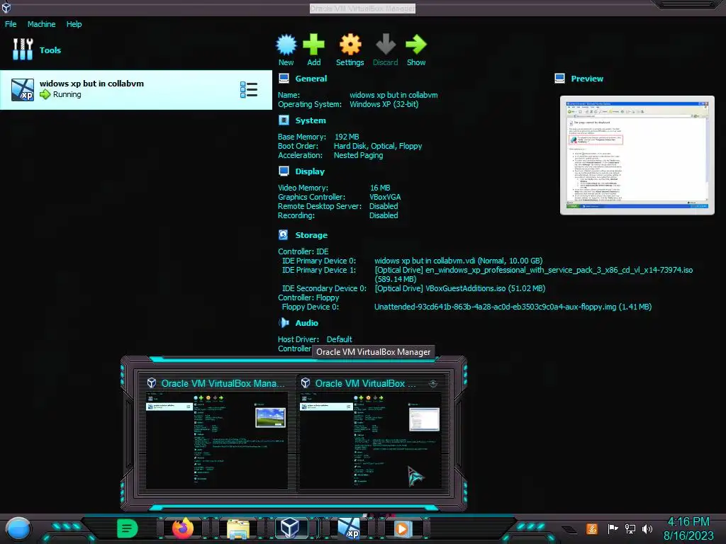The image size is (726, 544).
Task: Click the XP machine icon in the VM list
Action: point(23,90)
